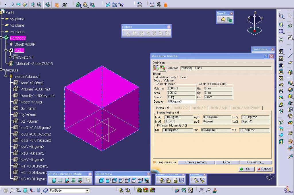Click the Density input field
The width and height of the screenshot is (294, 195).
click(x=181, y=102)
